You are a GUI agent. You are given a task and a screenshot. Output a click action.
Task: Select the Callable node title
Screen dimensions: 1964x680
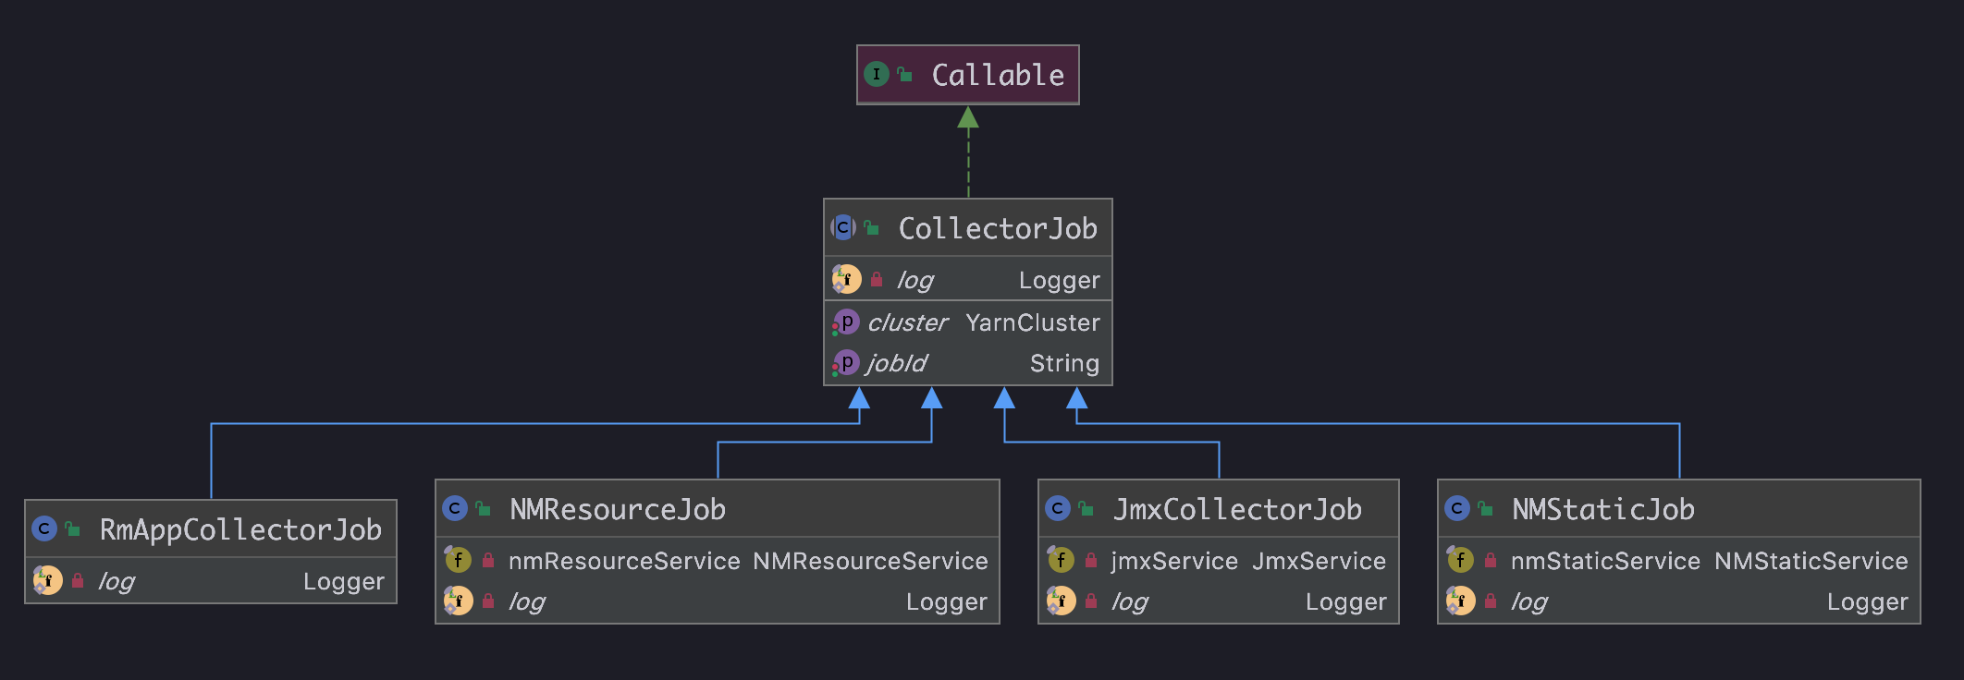pos(998,75)
